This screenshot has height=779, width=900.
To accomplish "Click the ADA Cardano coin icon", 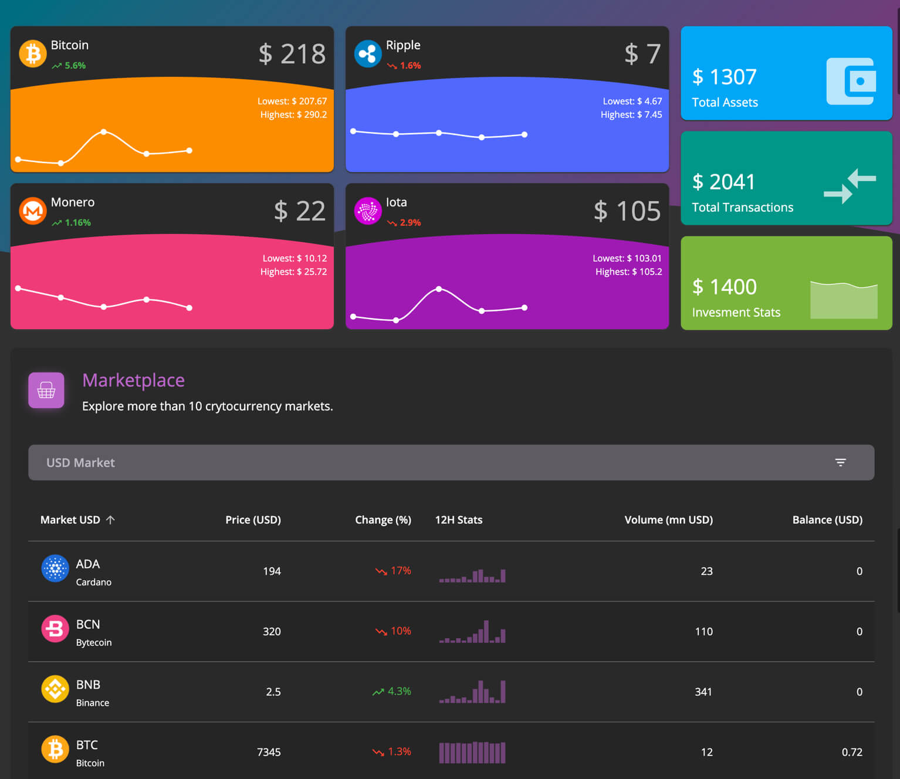I will (x=55, y=568).
